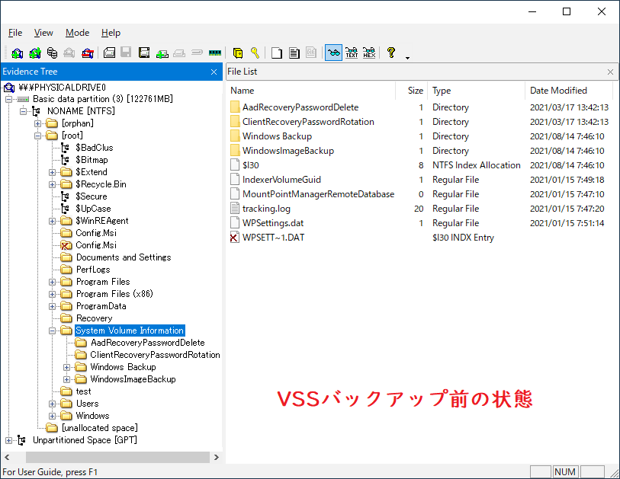This screenshot has width=620, height=479.
Task: Select ClientRecoveryPasswordRotation in File List
Action: tap(308, 122)
